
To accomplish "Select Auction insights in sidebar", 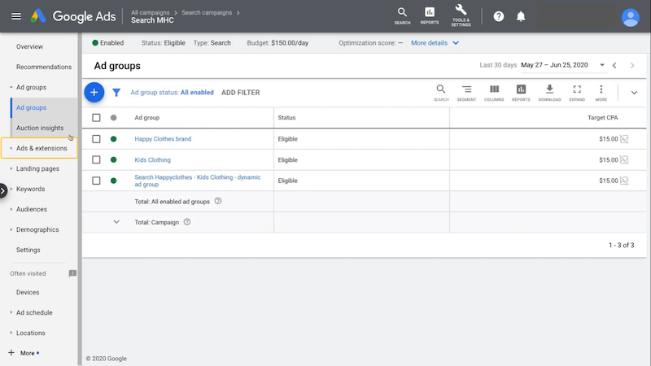I will (40, 128).
